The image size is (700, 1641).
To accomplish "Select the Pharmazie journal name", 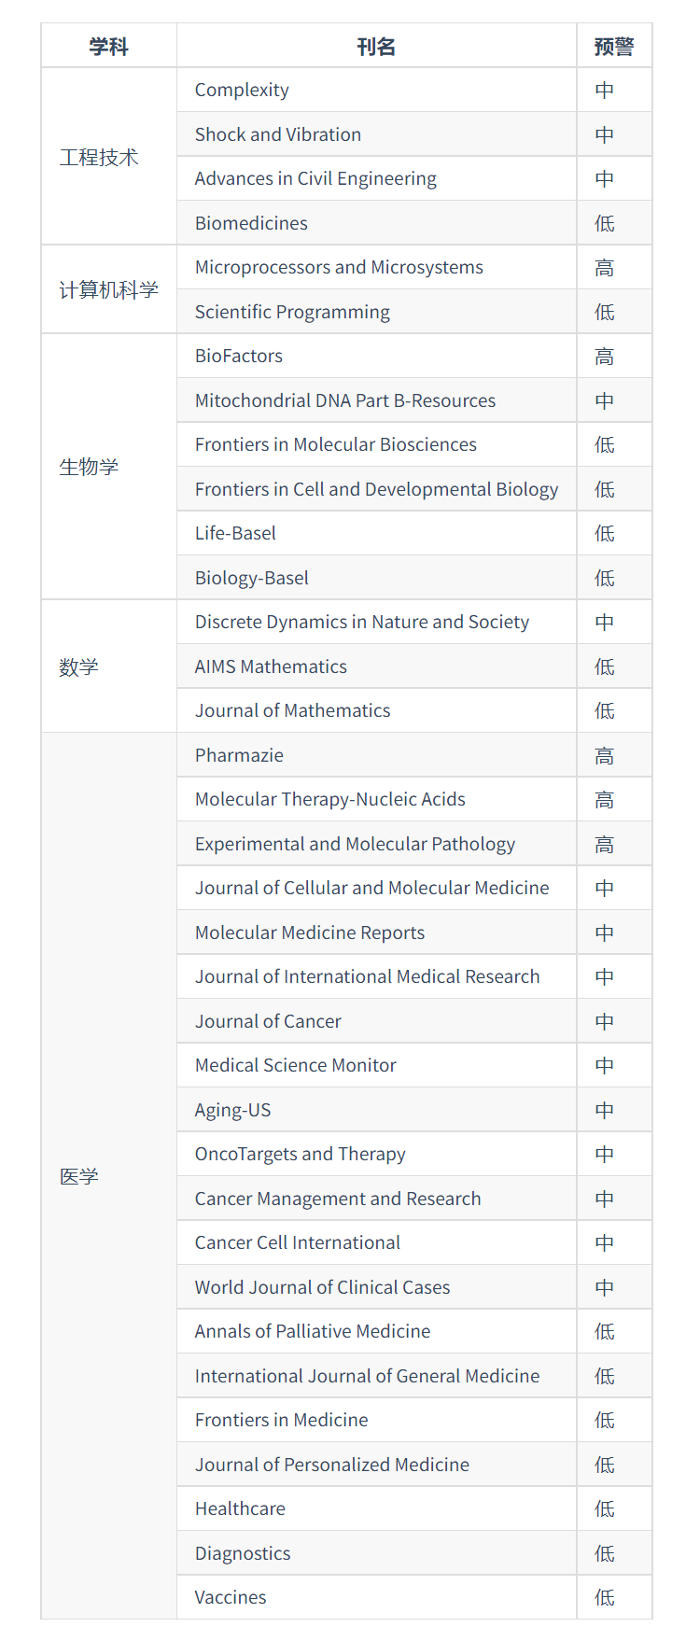I will 239,755.
